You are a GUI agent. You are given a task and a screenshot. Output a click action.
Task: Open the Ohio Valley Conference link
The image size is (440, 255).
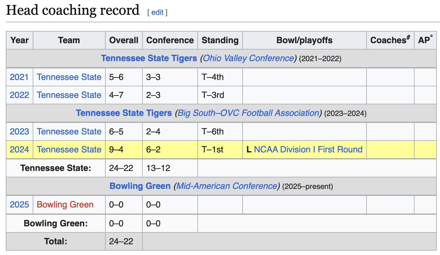click(x=248, y=58)
